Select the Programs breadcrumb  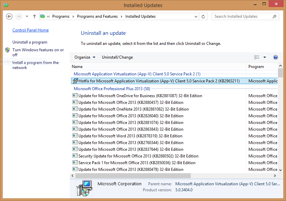[x=61, y=16]
